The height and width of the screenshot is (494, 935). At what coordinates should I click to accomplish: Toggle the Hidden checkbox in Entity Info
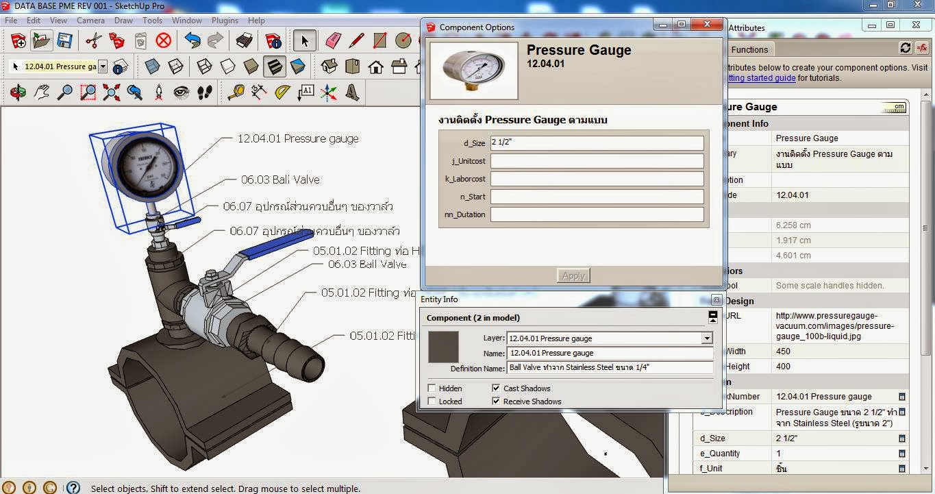pyautogui.click(x=432, y=388)
